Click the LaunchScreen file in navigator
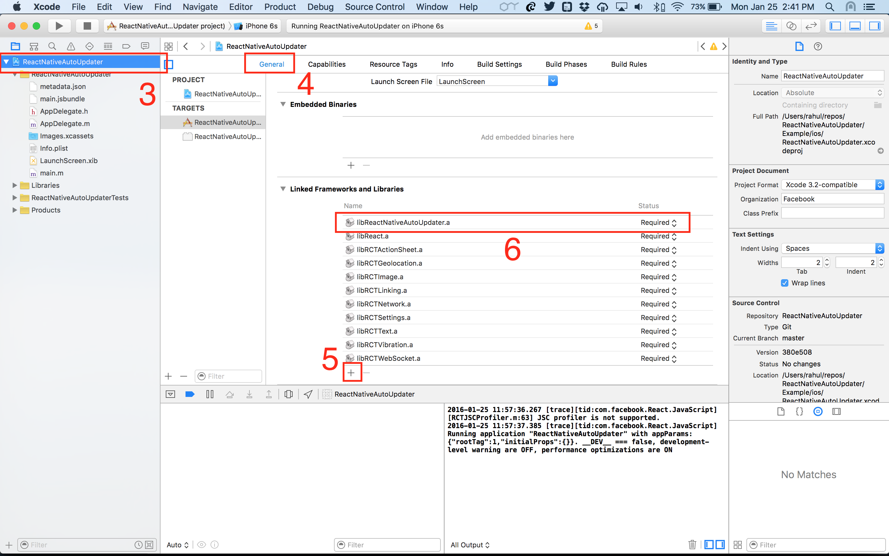Image resolution: width=889 pixels, height=556 pixels. [70, 161]
